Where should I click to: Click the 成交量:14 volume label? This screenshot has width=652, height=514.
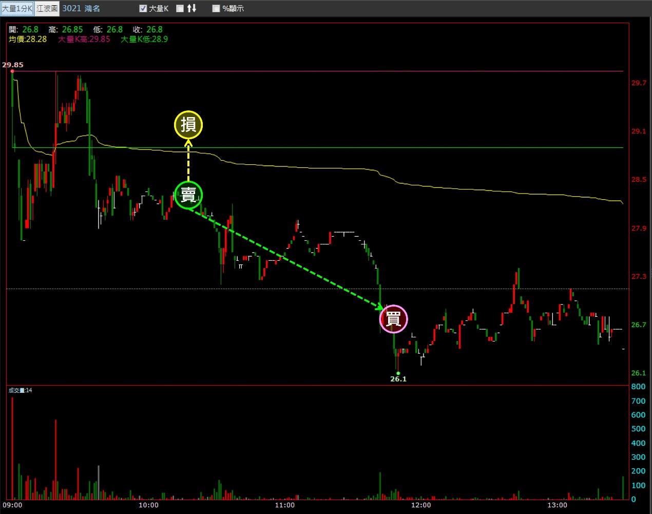[x=21, y=390]
